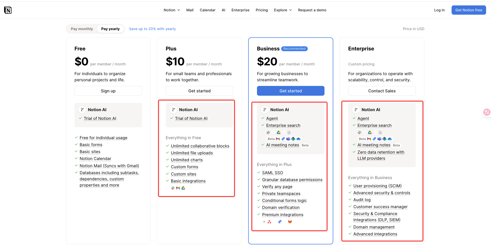Click the 'Unlimited charts' feature
The image size is (491, 248).
tap(187, 160)
